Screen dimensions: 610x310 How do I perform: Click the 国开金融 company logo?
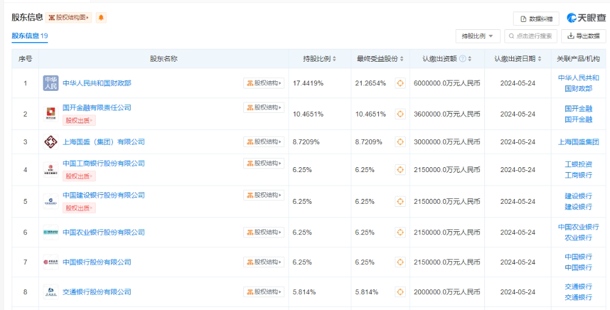point(51,114)
